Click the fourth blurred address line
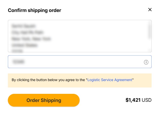 (24, 45)
